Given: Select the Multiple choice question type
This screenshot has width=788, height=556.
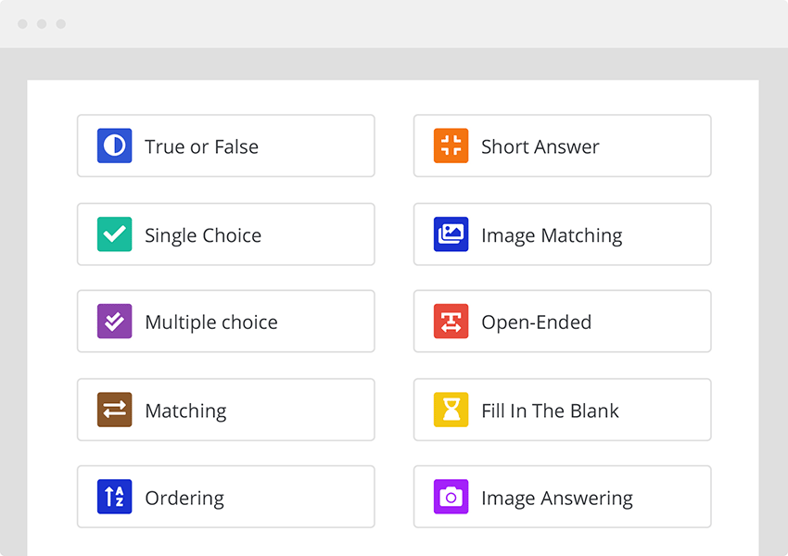Looking at the screenshot, I should coord(225,322).
